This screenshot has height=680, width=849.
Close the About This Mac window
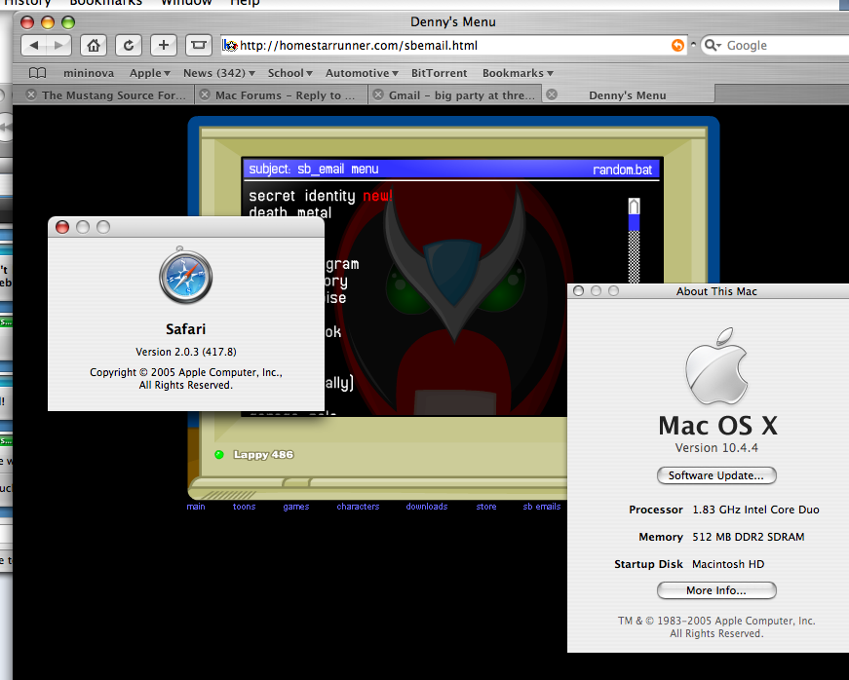578,291
